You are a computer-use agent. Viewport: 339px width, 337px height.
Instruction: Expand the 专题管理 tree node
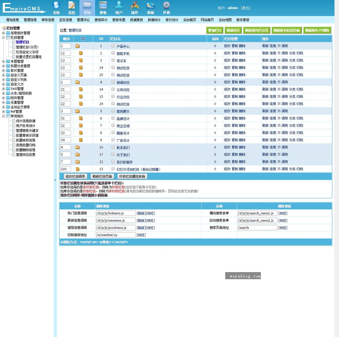[x=3, y=62]
